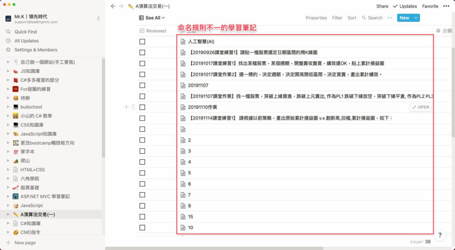The image size is (455, 250).
Task: Click the blue New button
Action: 404,18
